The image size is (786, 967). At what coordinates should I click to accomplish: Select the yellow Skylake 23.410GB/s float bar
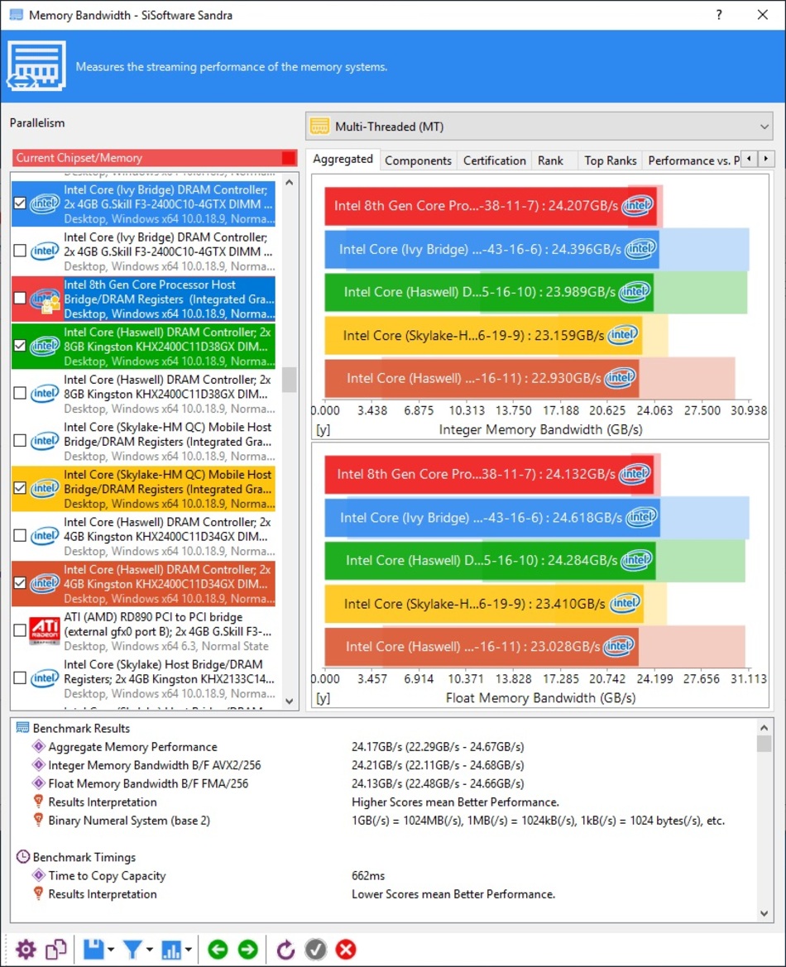(484, 603)
